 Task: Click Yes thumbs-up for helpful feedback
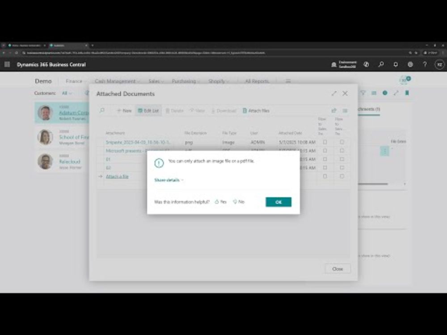point(221,202)
